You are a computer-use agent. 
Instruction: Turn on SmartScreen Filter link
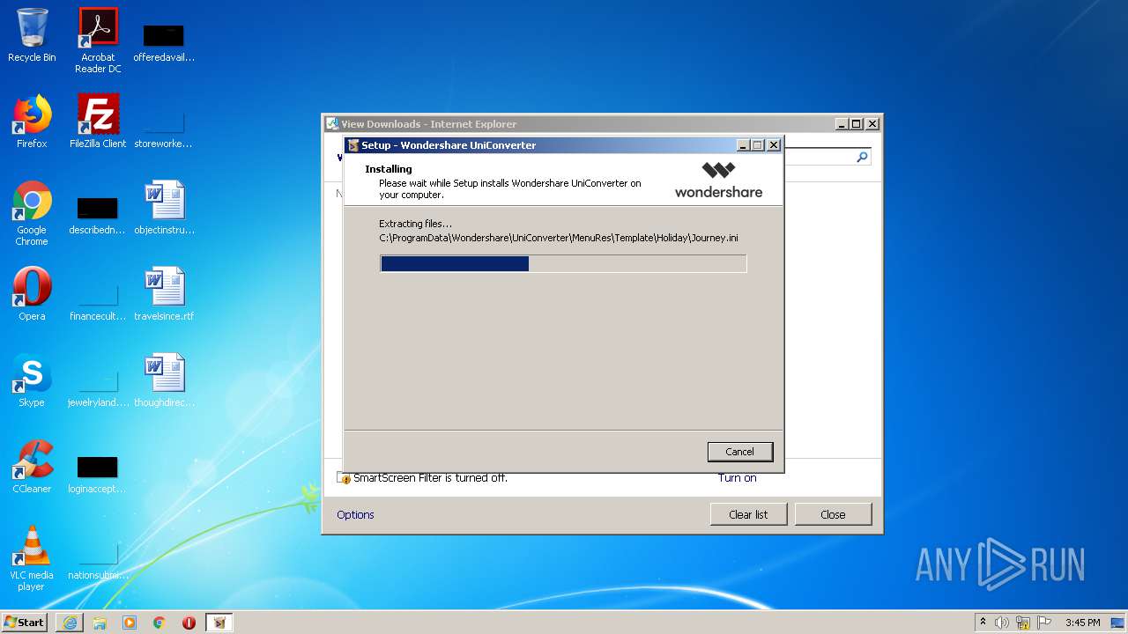pyautogui.click(x=737, y=478)
